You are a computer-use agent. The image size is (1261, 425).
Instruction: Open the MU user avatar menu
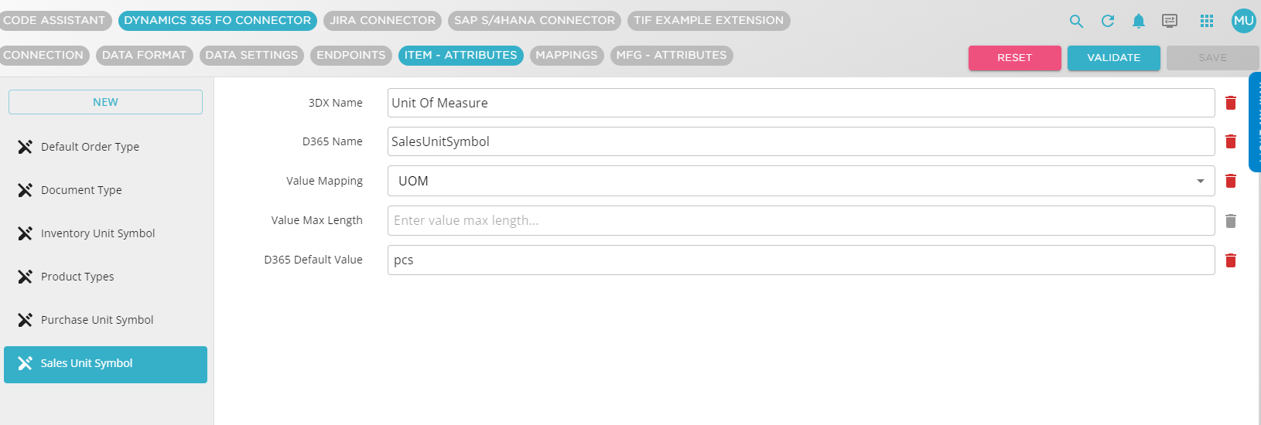point(1243,21)
